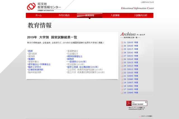Open the 看護師 exam results link

31,59
